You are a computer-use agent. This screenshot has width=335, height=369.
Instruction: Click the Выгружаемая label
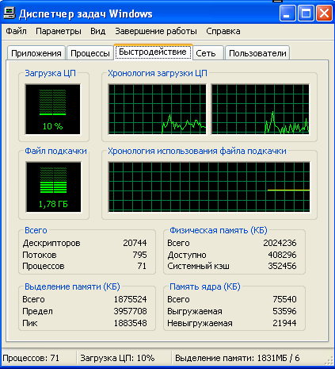point(195,311)
